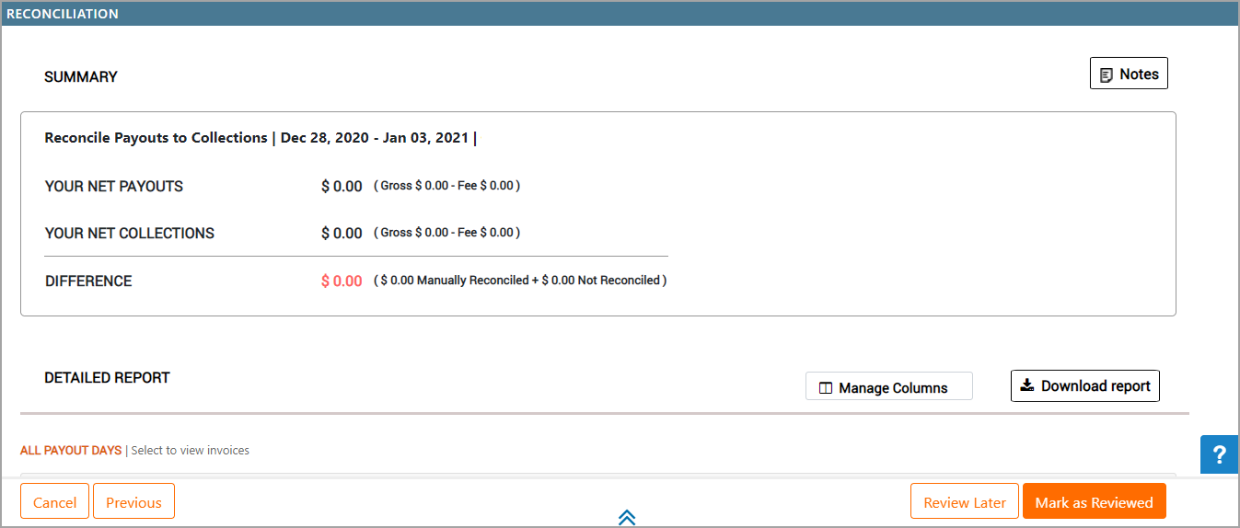Screen dimensions: 1240x528
Task: Go back with the Previous button
Action: [133, 501]
